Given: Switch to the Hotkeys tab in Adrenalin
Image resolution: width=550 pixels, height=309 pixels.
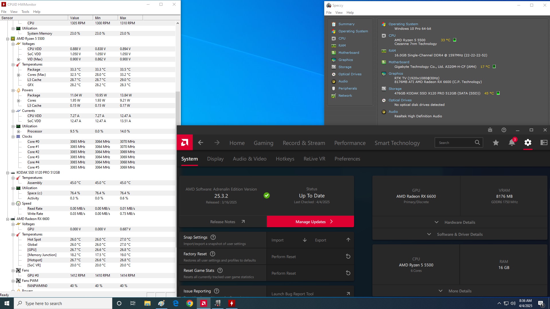Looking at the screenshot, I should (x=285, y=159).
